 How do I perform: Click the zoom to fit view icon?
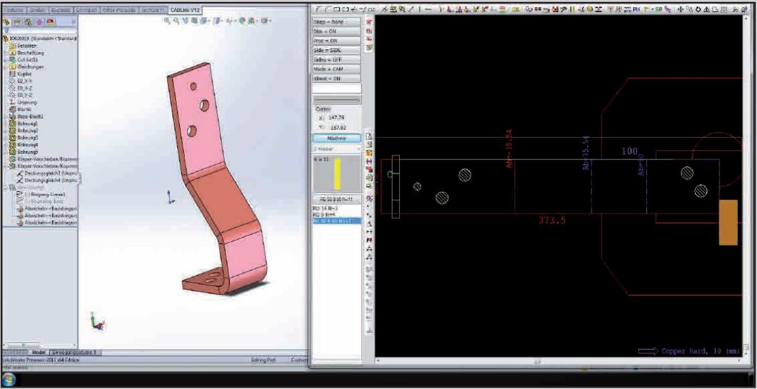167,21
